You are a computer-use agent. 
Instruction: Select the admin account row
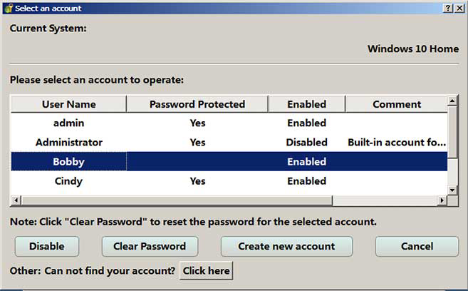pyautogui.click(x=68, y=123)
